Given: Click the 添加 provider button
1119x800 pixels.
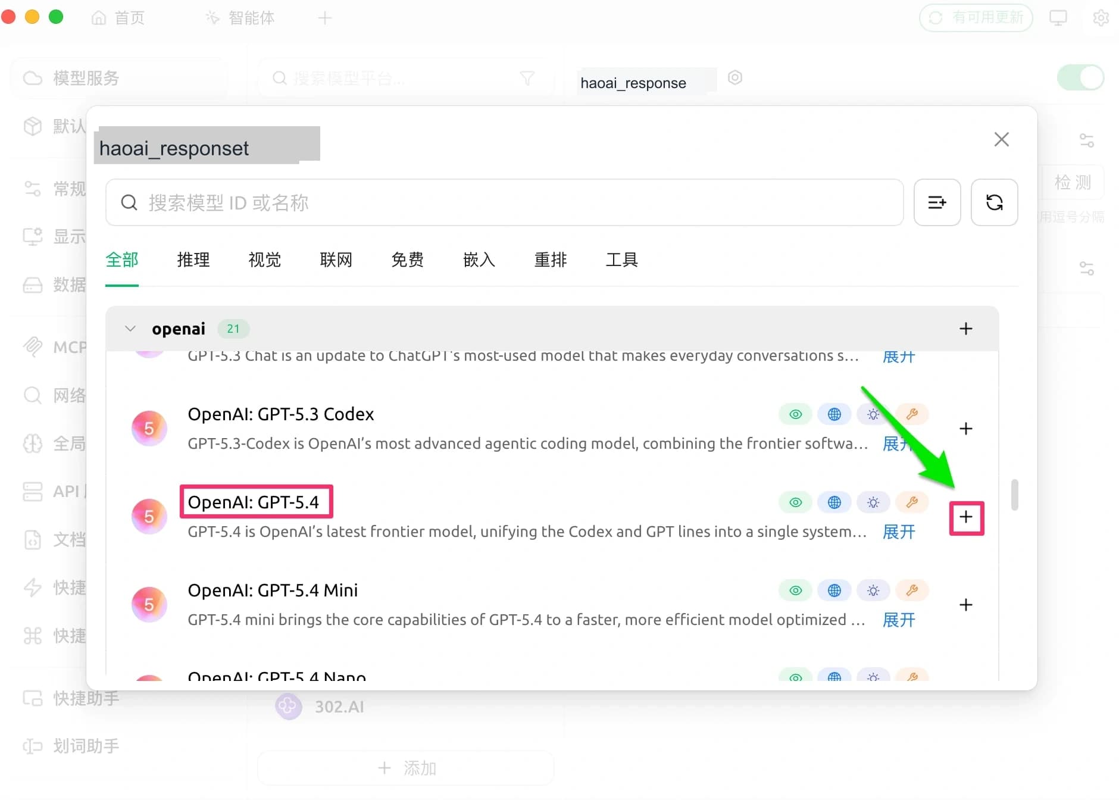Looking at the screenshot, I should coord(407,768).
